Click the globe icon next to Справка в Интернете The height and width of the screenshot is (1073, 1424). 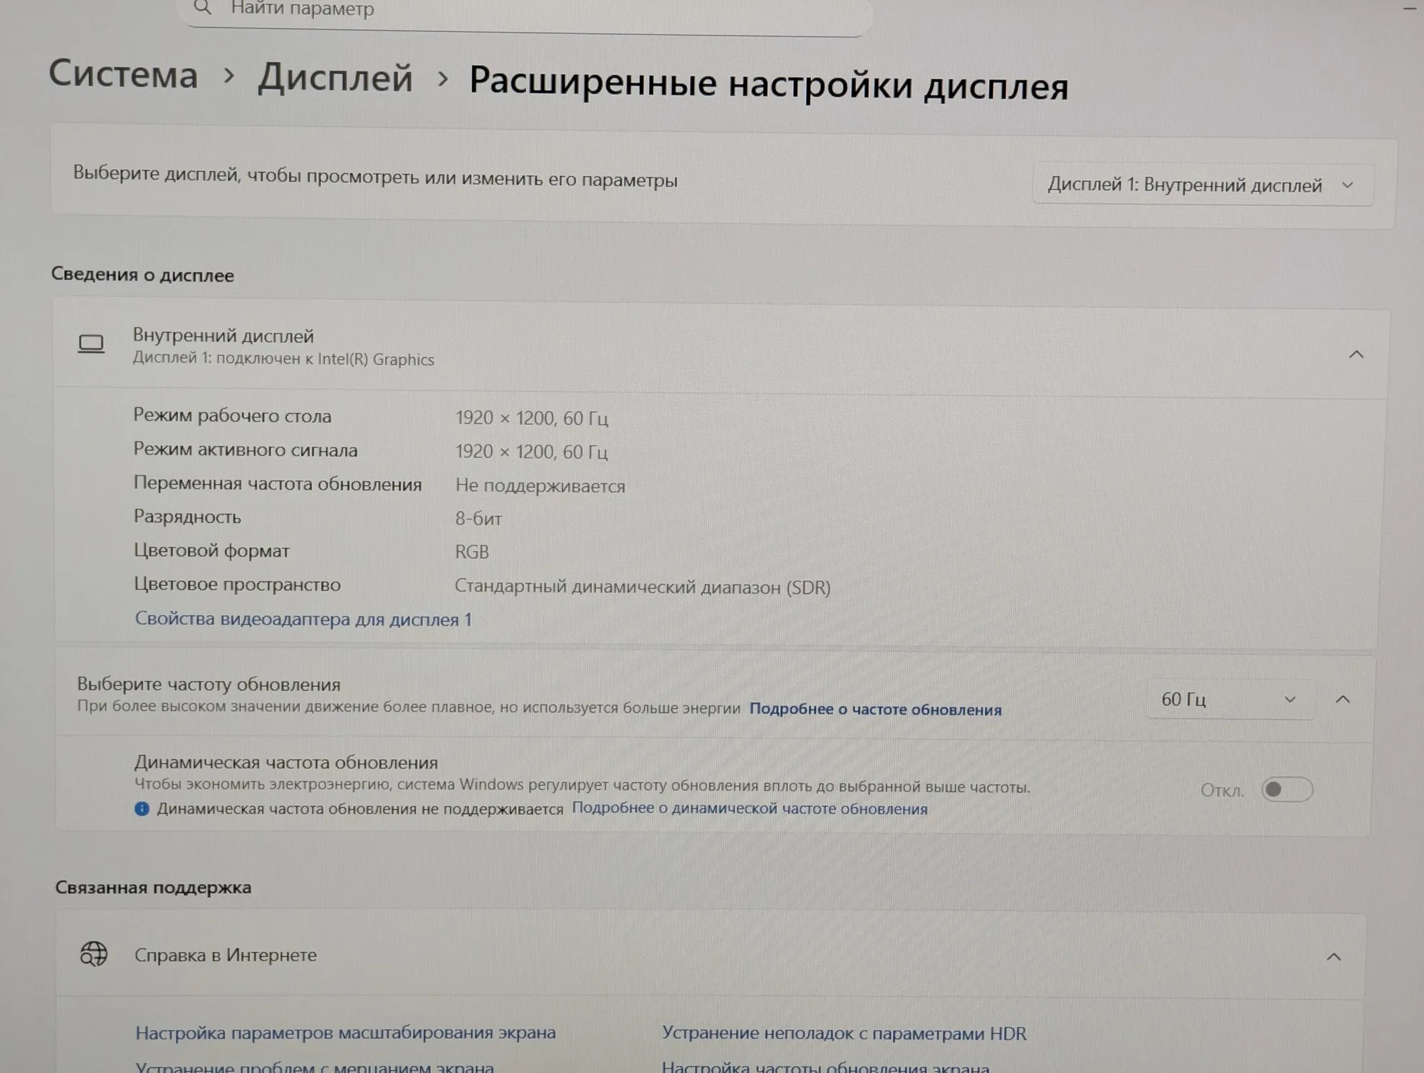[x=93, y=953]
